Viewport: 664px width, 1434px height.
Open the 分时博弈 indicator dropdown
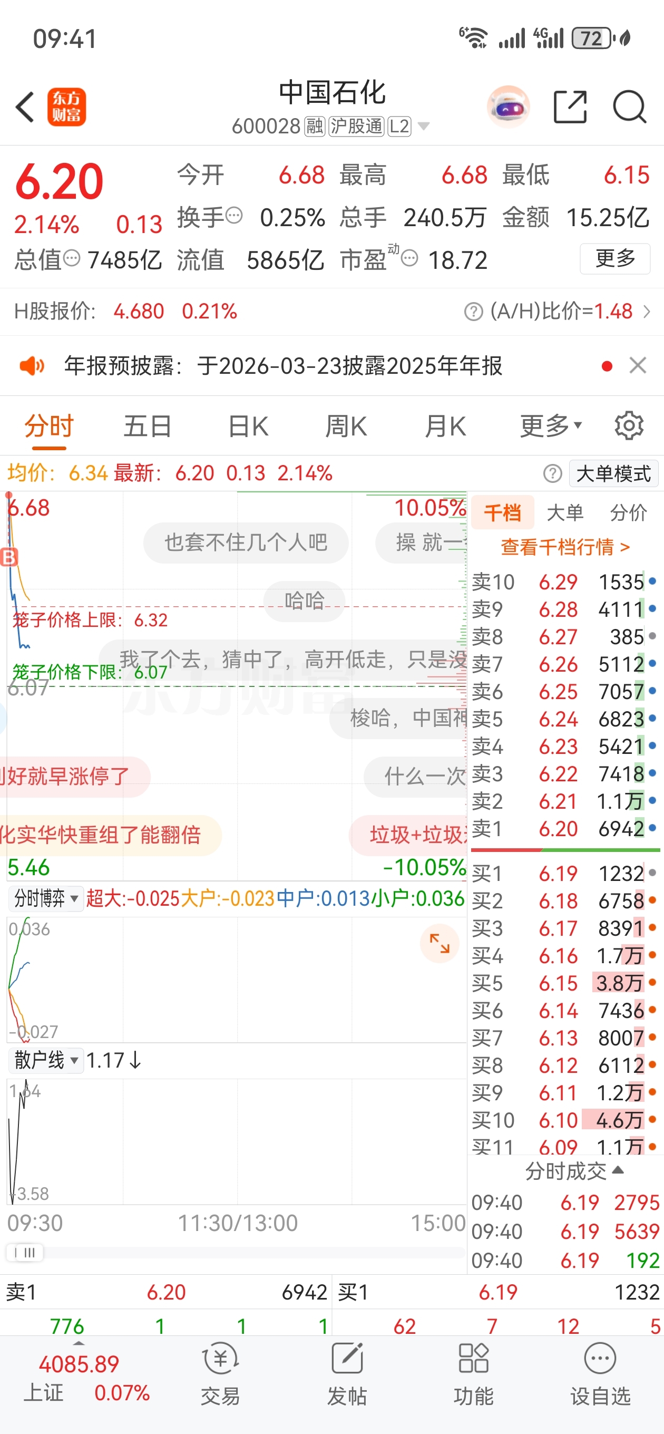point(46,898)
